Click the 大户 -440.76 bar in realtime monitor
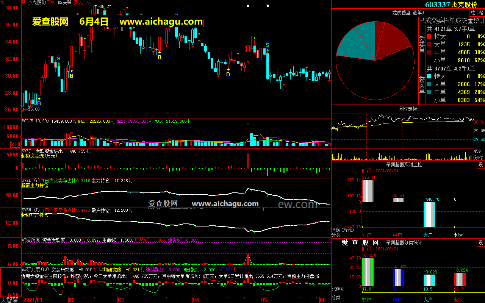The width and height of the screenshot is (485, 303). (x=429, y=214)
